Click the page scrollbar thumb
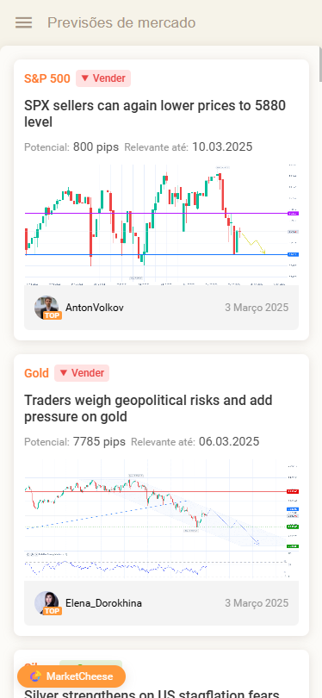The image size is (322, 698). coord(320,65)
